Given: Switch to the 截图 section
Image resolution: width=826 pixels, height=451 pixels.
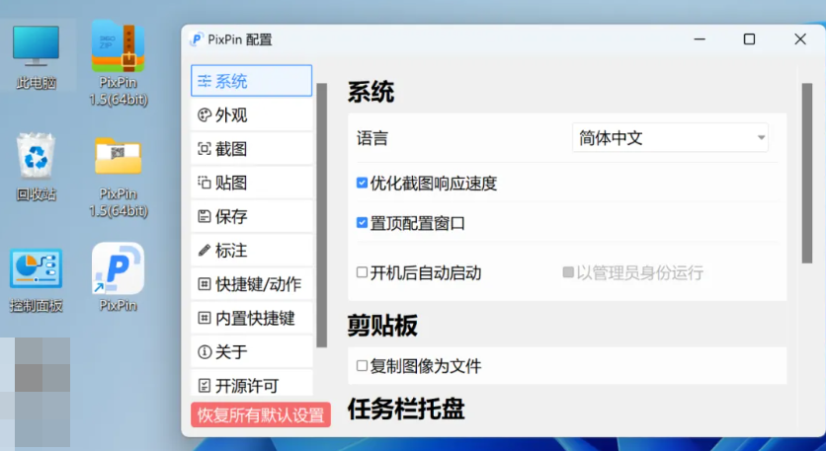Looking at the screenshot, I should 251,149.
